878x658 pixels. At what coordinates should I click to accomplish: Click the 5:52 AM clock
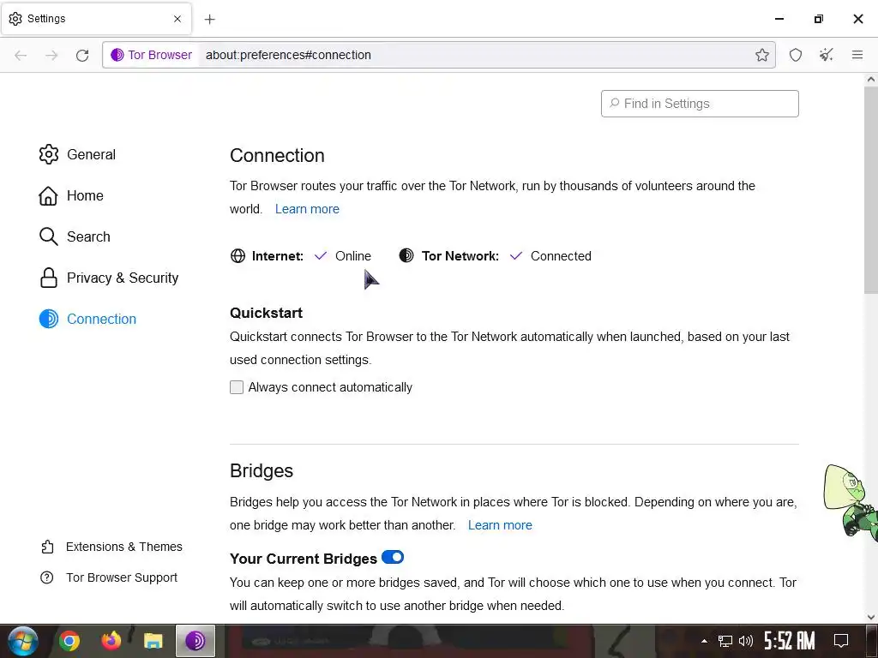coord(790,641)
